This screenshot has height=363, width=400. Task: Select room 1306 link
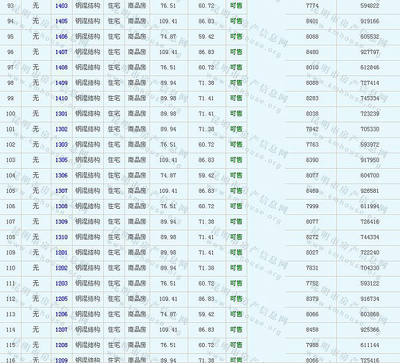coord(61,175)
